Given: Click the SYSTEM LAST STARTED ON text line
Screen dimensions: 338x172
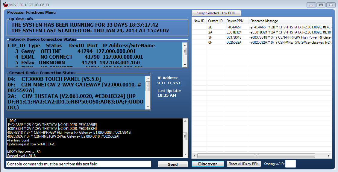Looking at the screenshot, I should [x=90, y=31].
